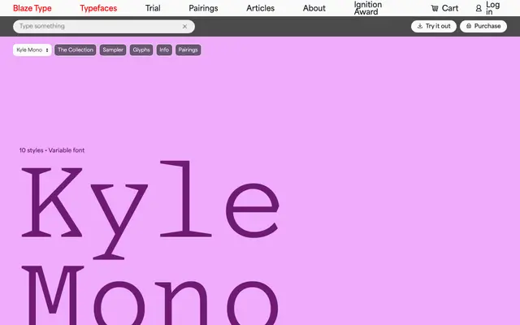Go to the Blaze Type home link

[32, 8]
